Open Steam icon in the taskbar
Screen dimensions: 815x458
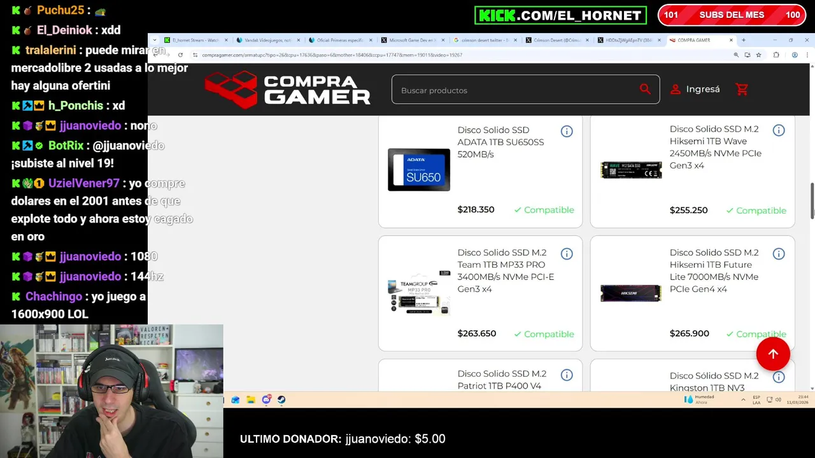coord(281,399)
